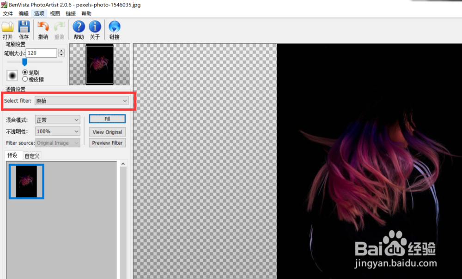Screen dimensions: 462x279
Task: Select the 橡皮擦 (Eraser) radio button
Action: [25, 79]
